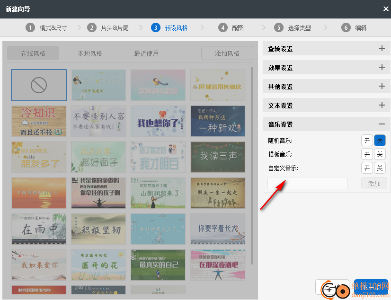Turn random music off
The height and width of the screenshot is (300, 391).
380,141
